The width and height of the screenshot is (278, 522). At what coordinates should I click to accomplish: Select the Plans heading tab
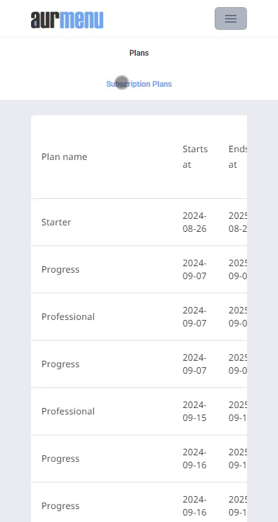tap(139, 53)
